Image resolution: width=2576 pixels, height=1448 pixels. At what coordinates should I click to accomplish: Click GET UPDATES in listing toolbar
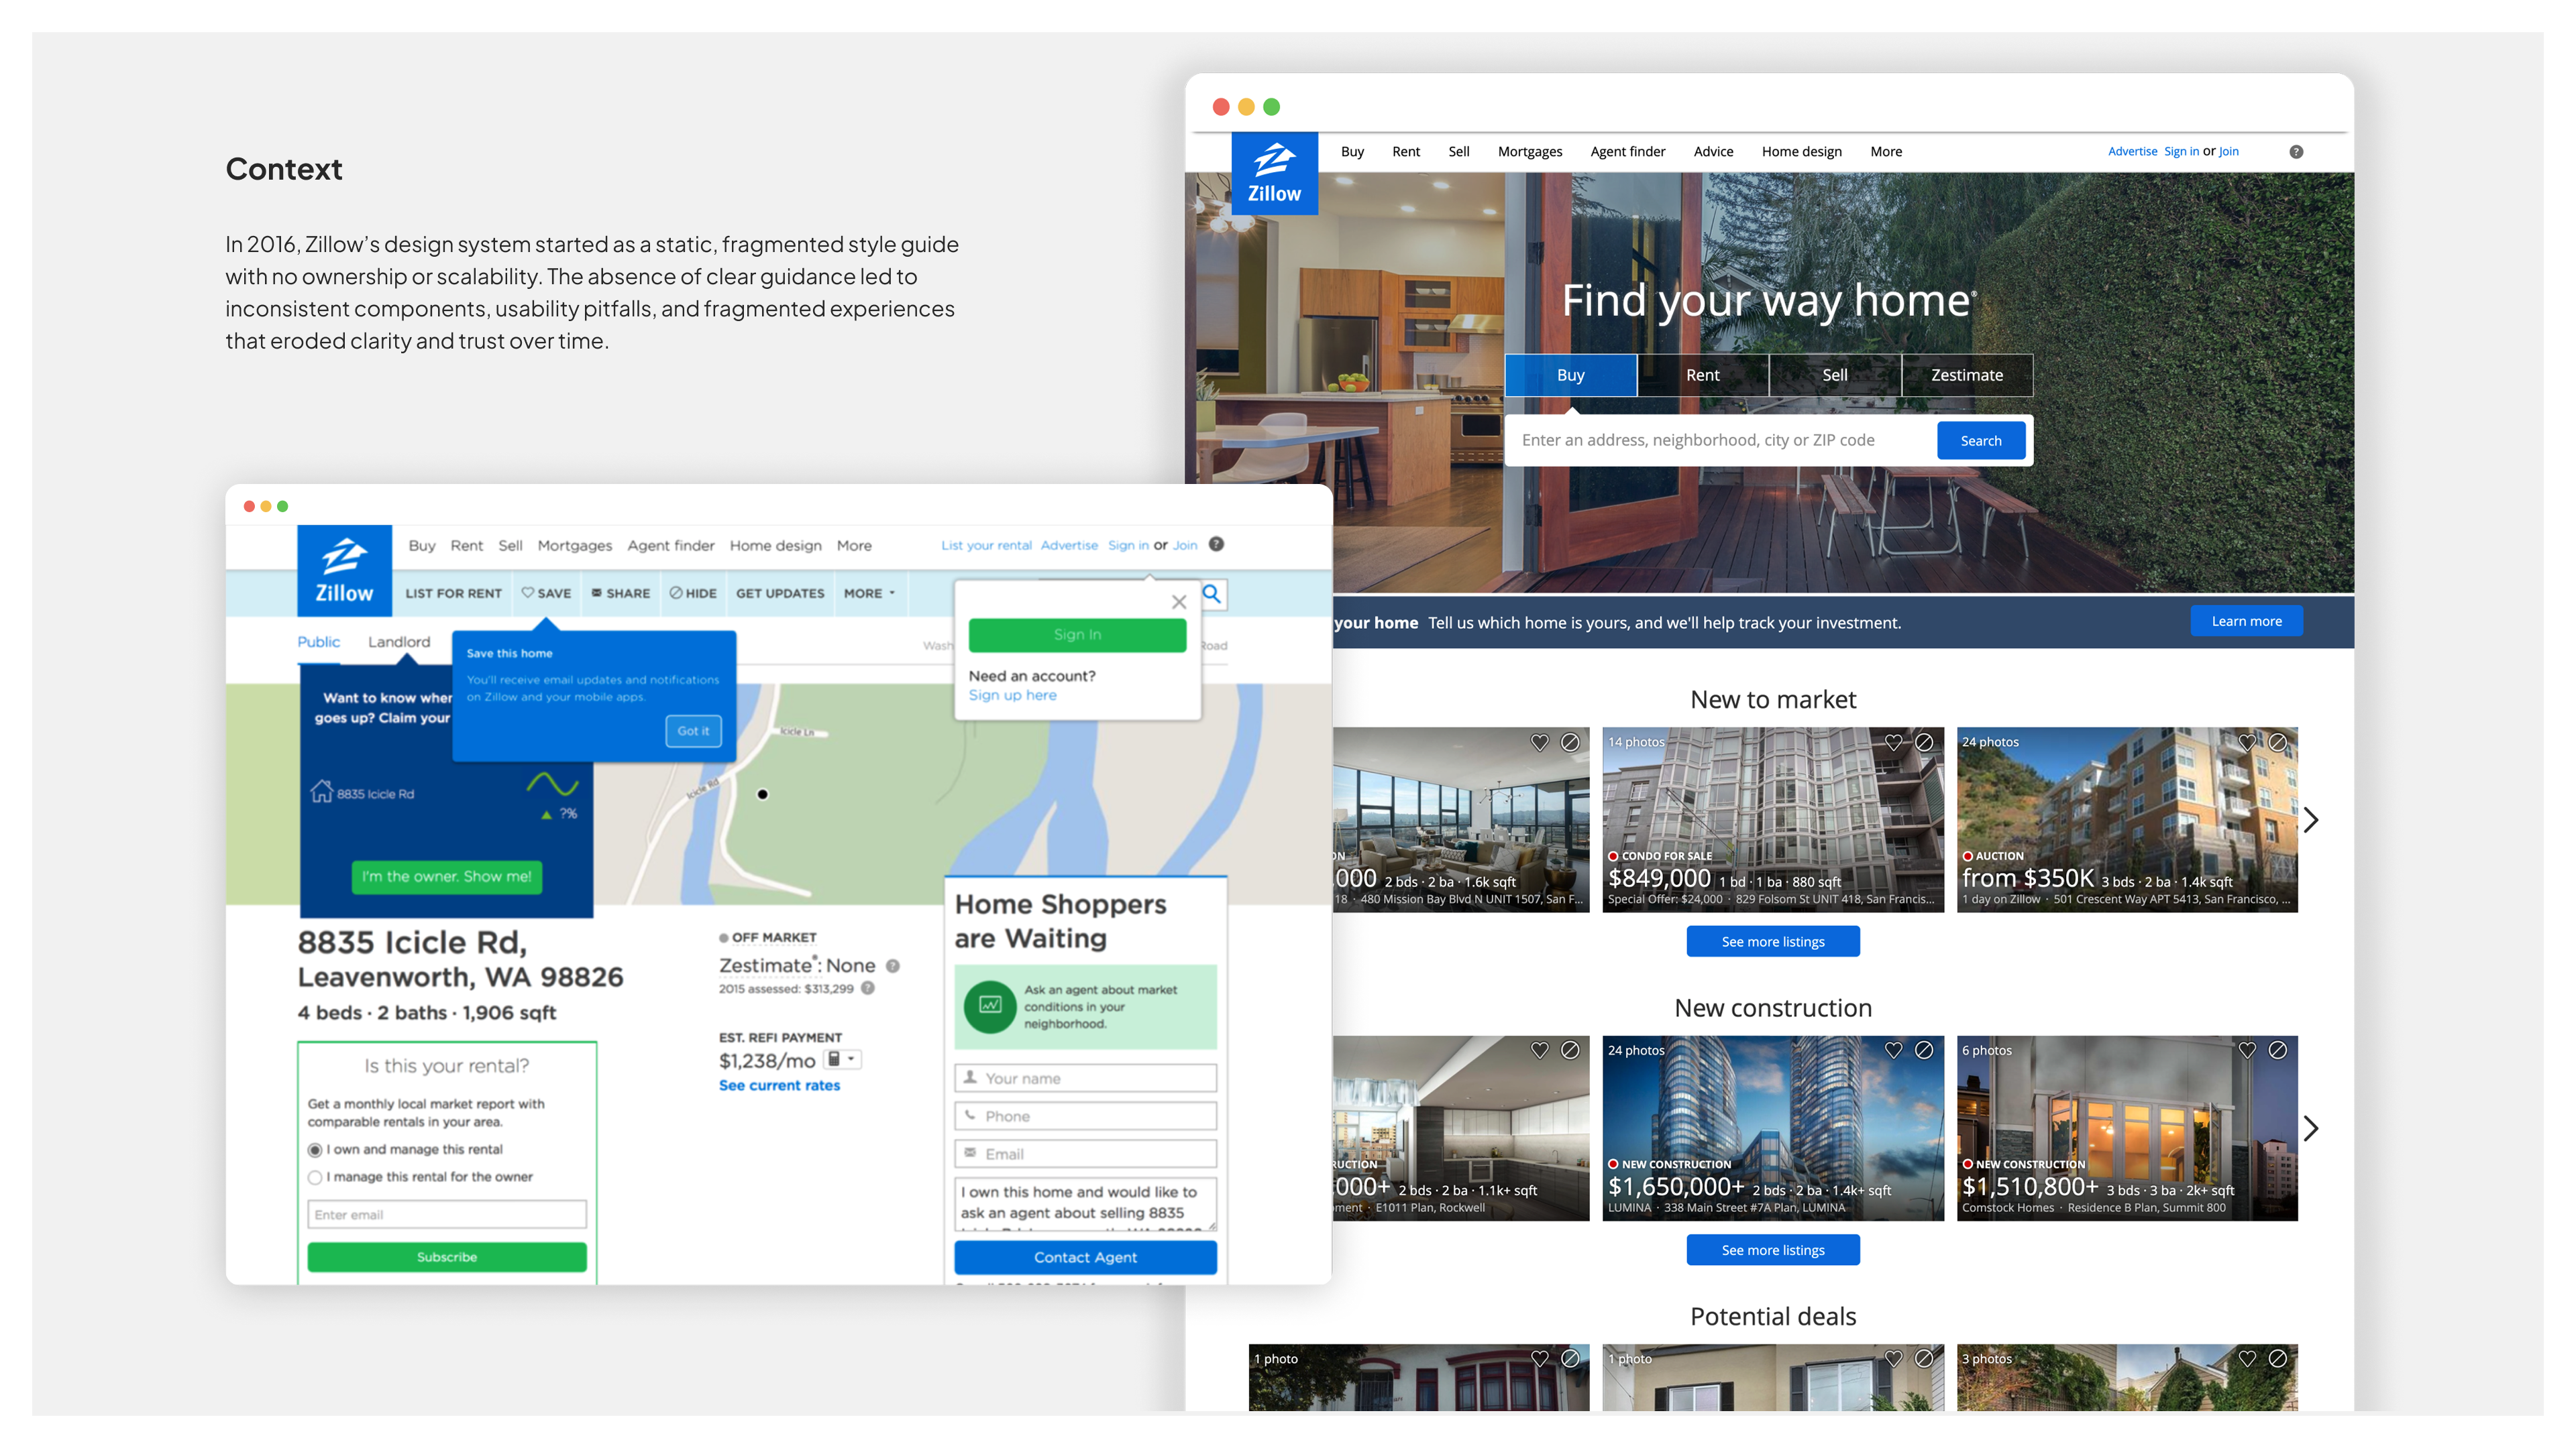780,593
